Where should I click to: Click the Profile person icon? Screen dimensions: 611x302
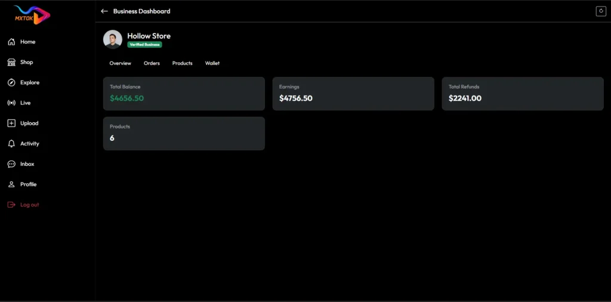(x=11, y=184)
